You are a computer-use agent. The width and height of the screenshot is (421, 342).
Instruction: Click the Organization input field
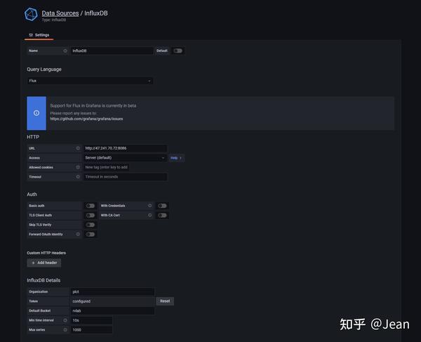(112, 291)
